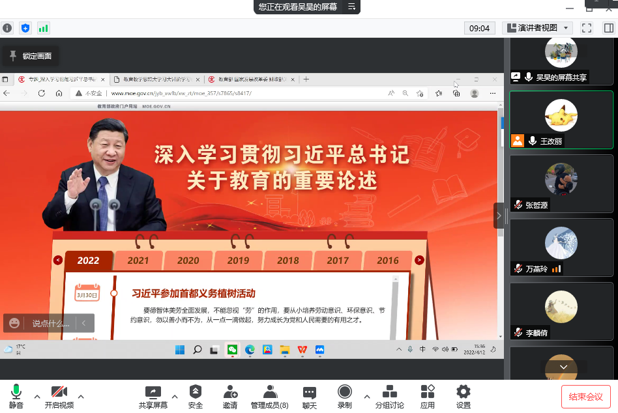Click the meeting info icon
The width and height of the screenshot is (618, 413).
(7, 28)
